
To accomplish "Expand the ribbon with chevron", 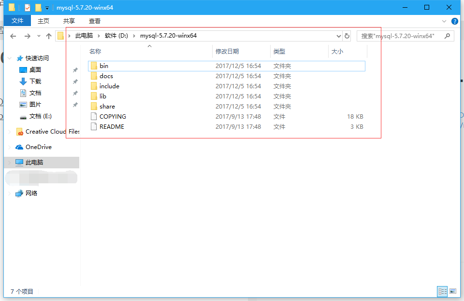I will click(x=444, y=21).
